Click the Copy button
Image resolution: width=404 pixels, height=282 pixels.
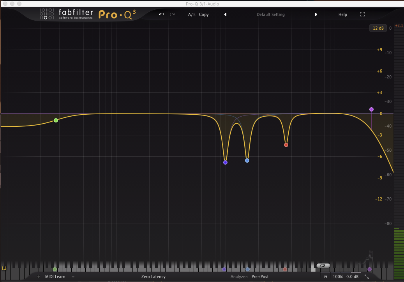point(204,14)
